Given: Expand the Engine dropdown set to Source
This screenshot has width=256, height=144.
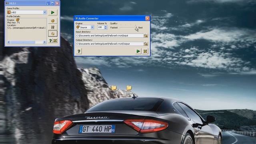Looking at the screenshot, I should point(92,27).
